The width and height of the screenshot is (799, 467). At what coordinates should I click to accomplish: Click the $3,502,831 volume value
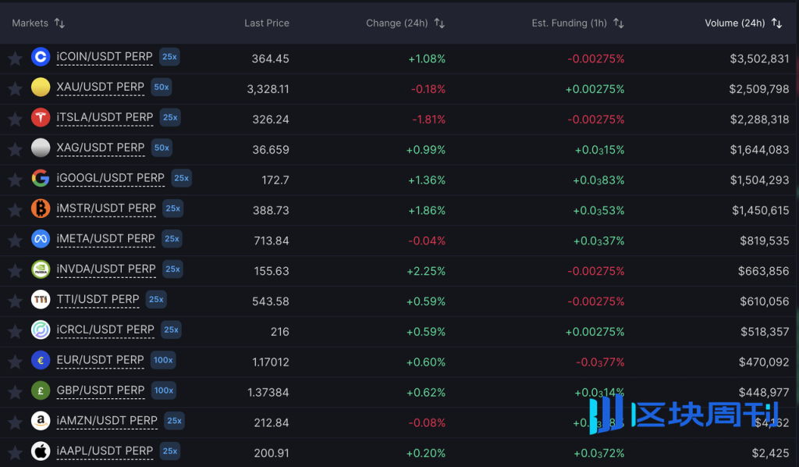(x=759, y=59)
